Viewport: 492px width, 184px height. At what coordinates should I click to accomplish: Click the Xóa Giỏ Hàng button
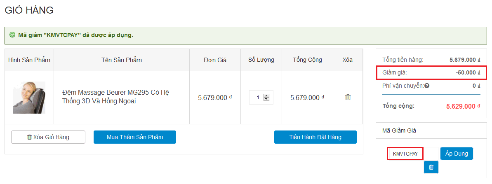click(x=48, y=137)
